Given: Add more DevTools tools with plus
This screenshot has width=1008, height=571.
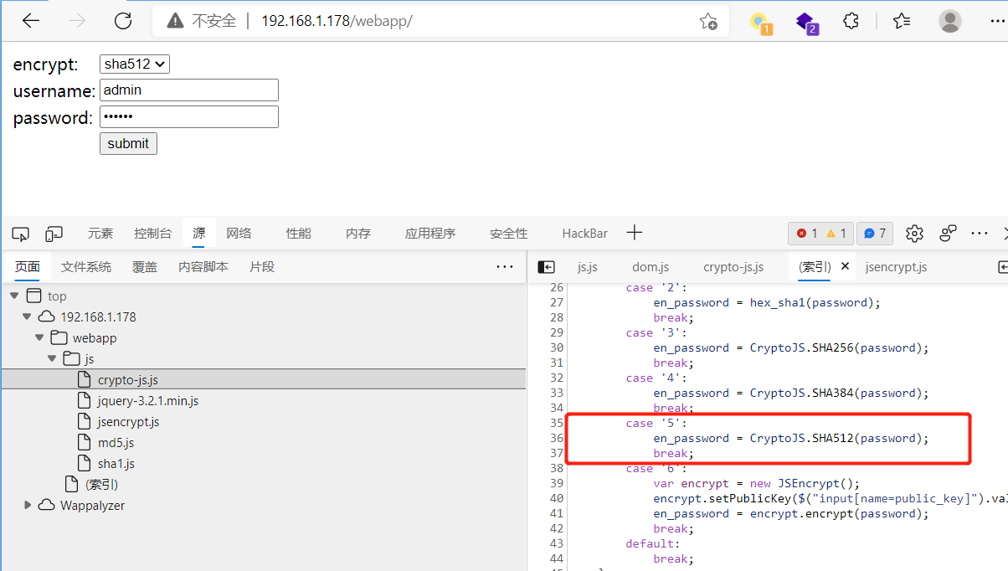Looking at the screenshot, I should [635, 233].
